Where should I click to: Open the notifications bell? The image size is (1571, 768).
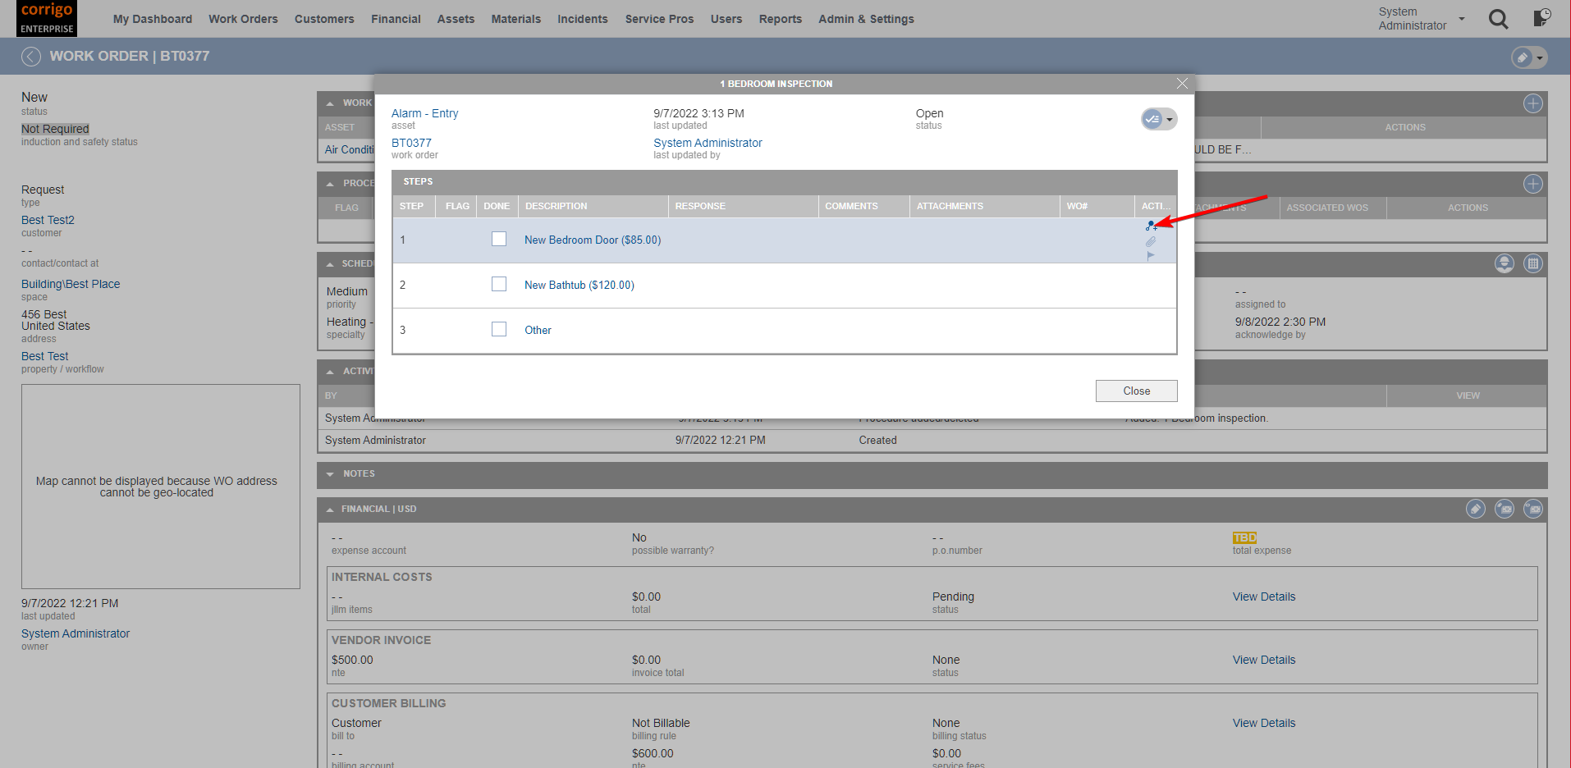coord(1541,18)
